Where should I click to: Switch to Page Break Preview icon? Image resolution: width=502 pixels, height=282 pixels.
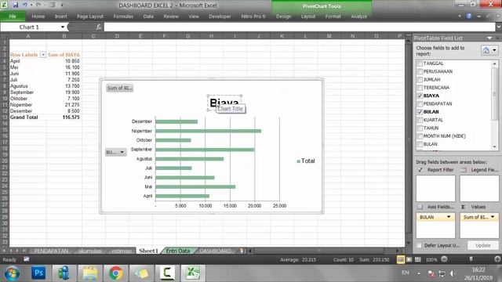418,259
